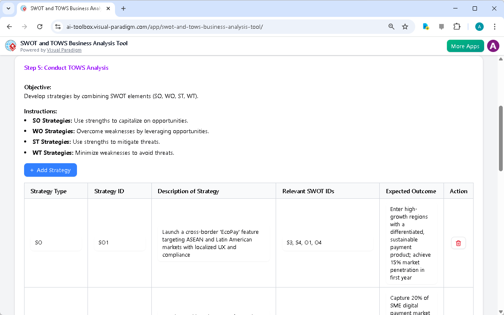Screen dimensions: 504x315
Task: Open the tab search chevron
Action: (8, 8)
